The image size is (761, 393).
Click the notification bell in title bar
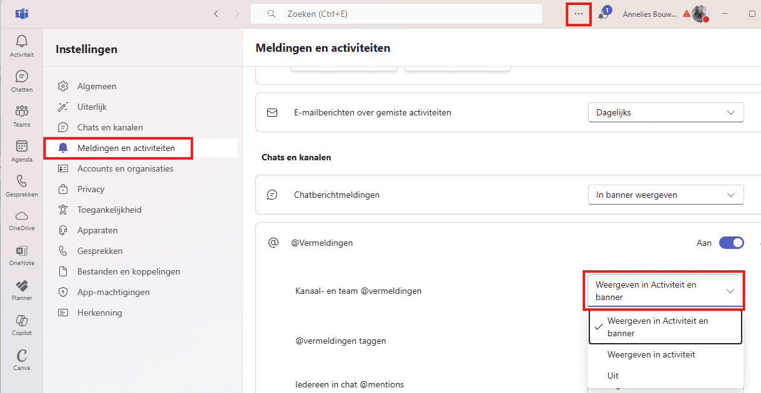pos(603,14)
